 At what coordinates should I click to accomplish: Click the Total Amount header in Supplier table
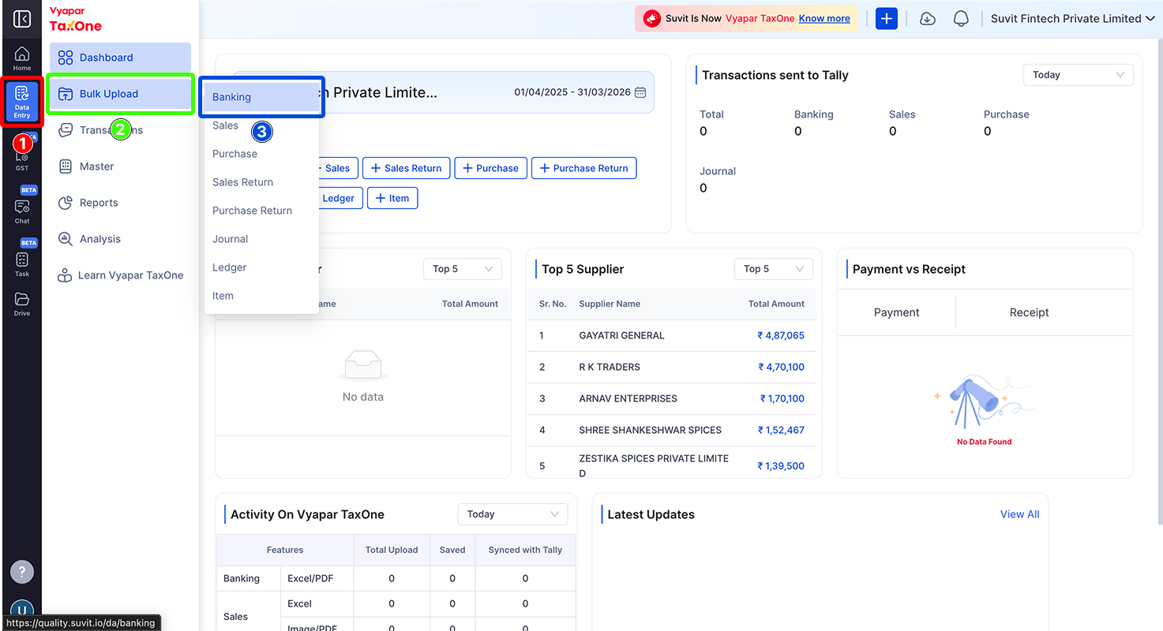(776, 304)
